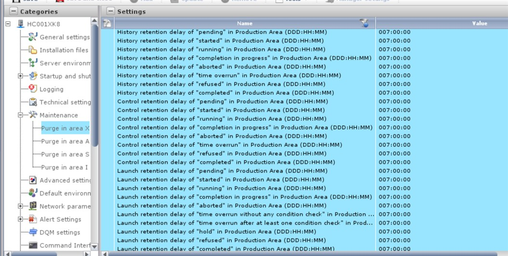Open Technical settings icon
508x256 pixels.
[33, 102]
